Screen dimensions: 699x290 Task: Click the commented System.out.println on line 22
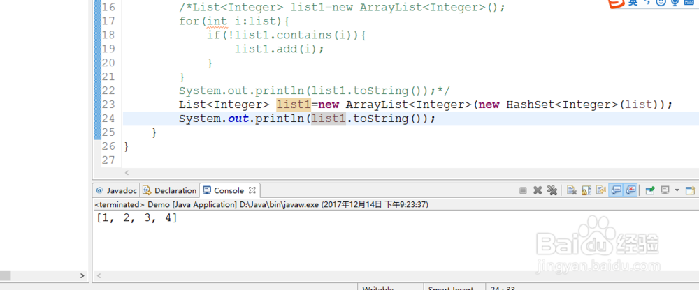315,91
